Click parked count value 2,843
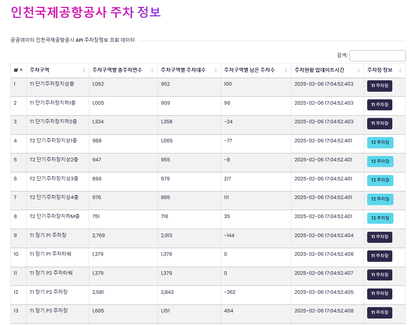This screenshot has height=325, width=411. point(167,292)
